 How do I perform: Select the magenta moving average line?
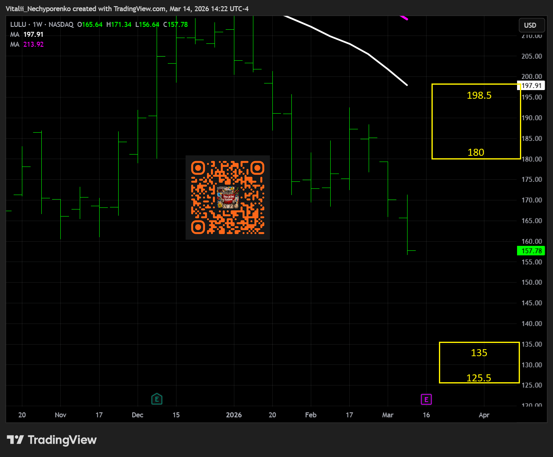pyautogui.click(x=404, y=17)
